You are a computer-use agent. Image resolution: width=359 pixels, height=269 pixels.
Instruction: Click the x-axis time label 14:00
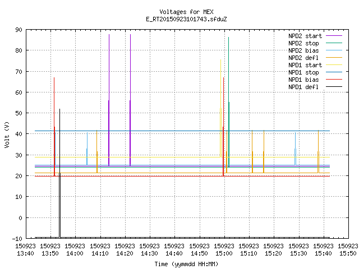(75, 253)
